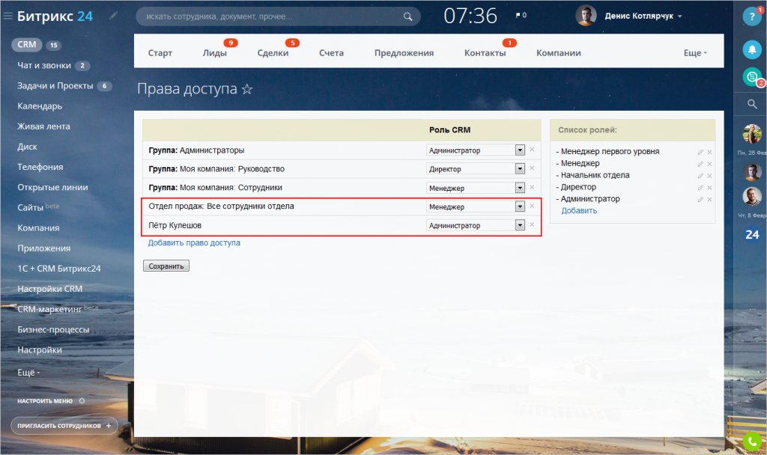Open the notifications bell icon

[x=752, y=49]
